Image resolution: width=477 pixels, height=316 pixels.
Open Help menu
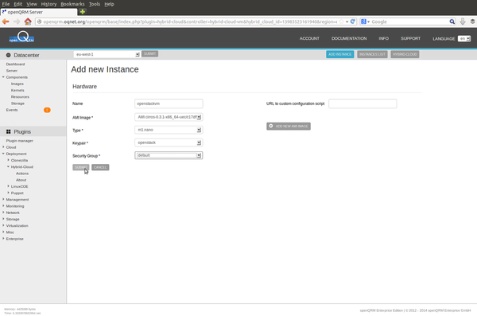click(109, 4)
